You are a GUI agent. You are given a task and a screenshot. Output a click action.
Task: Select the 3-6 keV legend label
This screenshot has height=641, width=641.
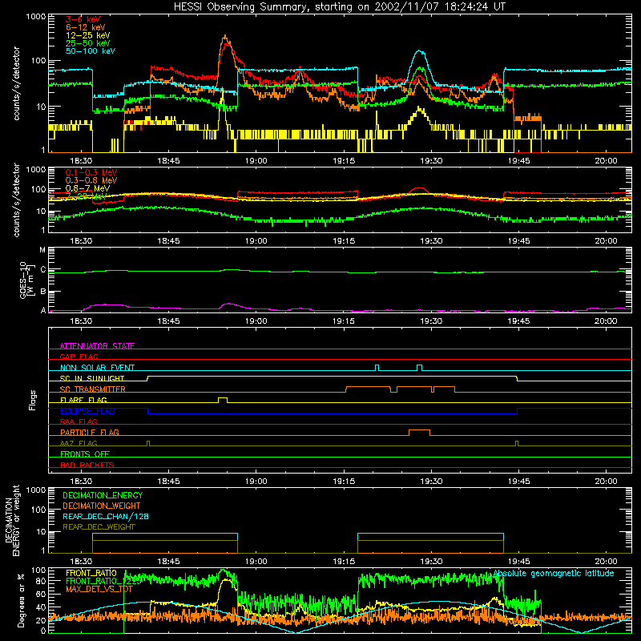(83, 19)
